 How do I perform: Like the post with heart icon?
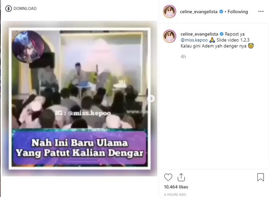click(x=168, y=177)
